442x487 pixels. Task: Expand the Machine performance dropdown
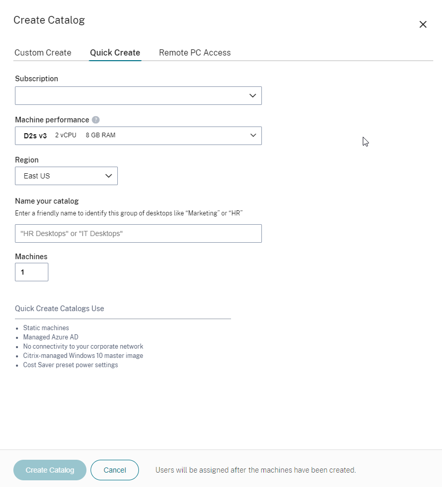[x=138, y=136]
